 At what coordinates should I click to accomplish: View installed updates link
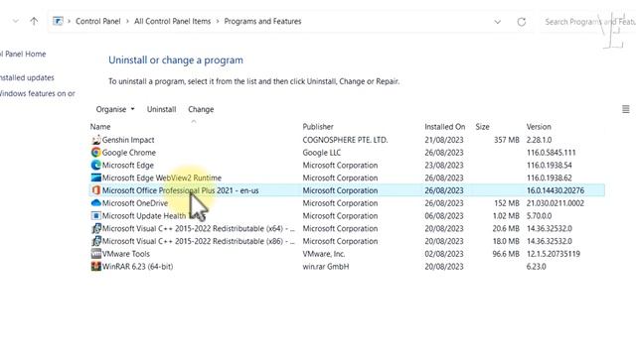tap(27, 77)
